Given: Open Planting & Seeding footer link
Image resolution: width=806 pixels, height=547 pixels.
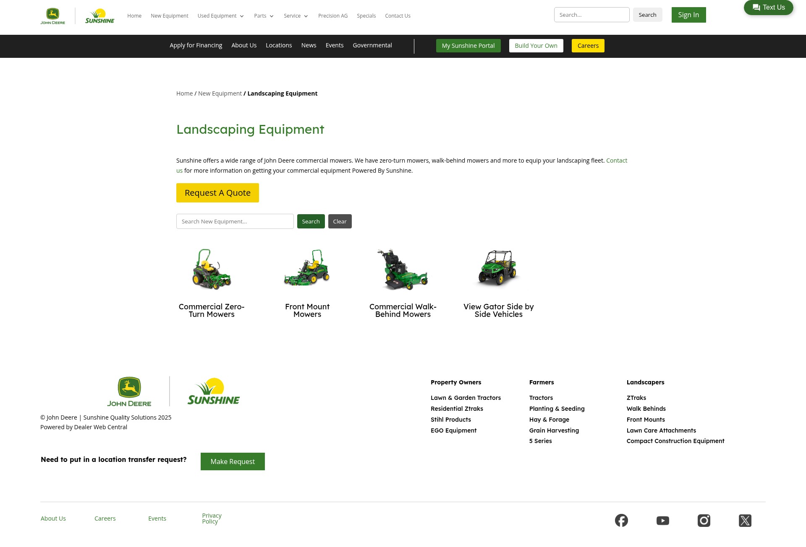Looking at the screenshot, I should click(x=557, y=409).
